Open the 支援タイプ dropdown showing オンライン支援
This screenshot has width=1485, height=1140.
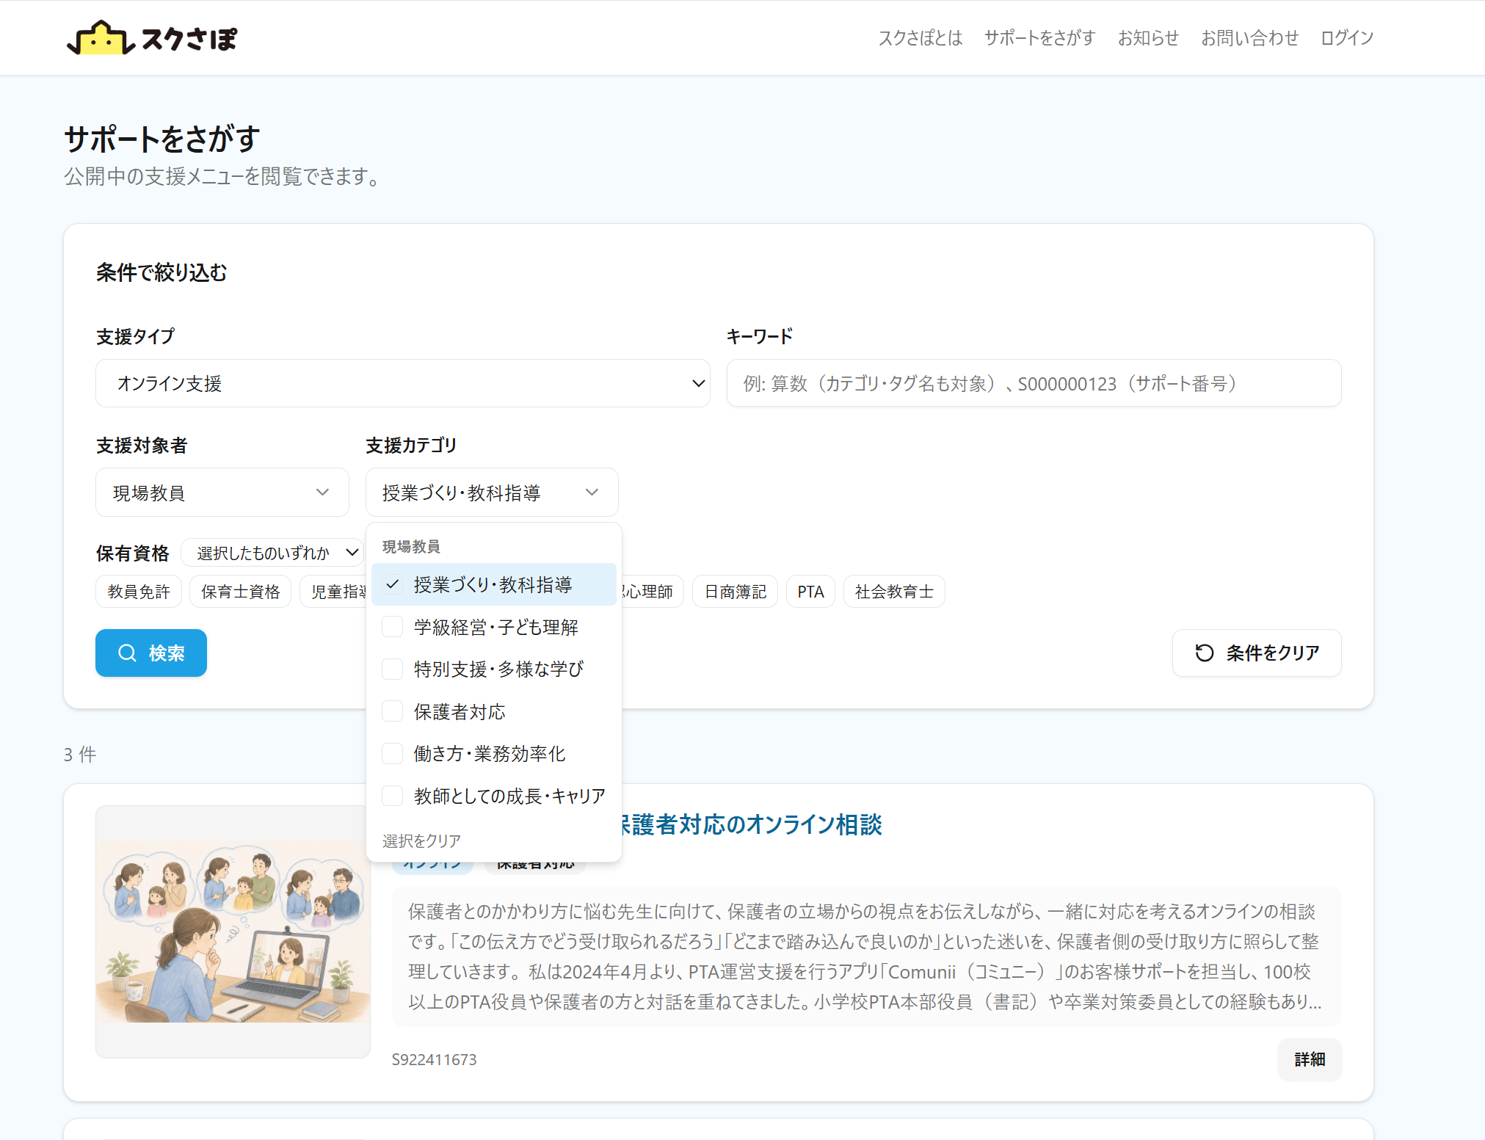point(403,383)
